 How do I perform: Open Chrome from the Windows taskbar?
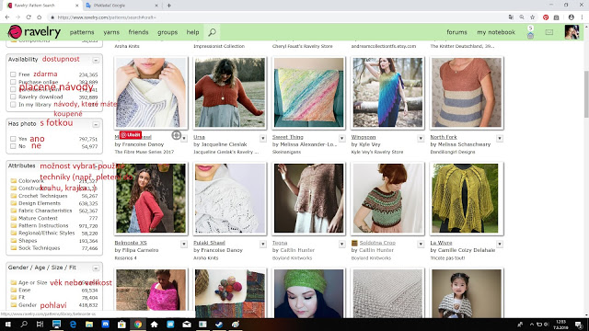[x=138, y=325]
